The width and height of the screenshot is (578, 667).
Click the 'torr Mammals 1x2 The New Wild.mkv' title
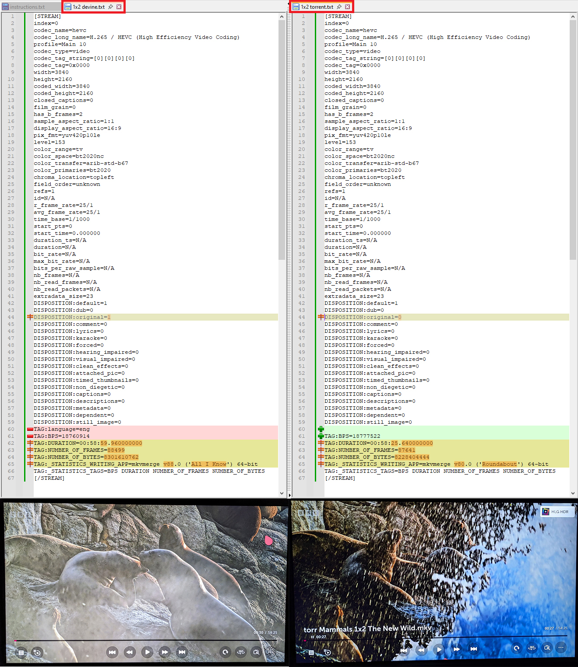pos(368,629)
